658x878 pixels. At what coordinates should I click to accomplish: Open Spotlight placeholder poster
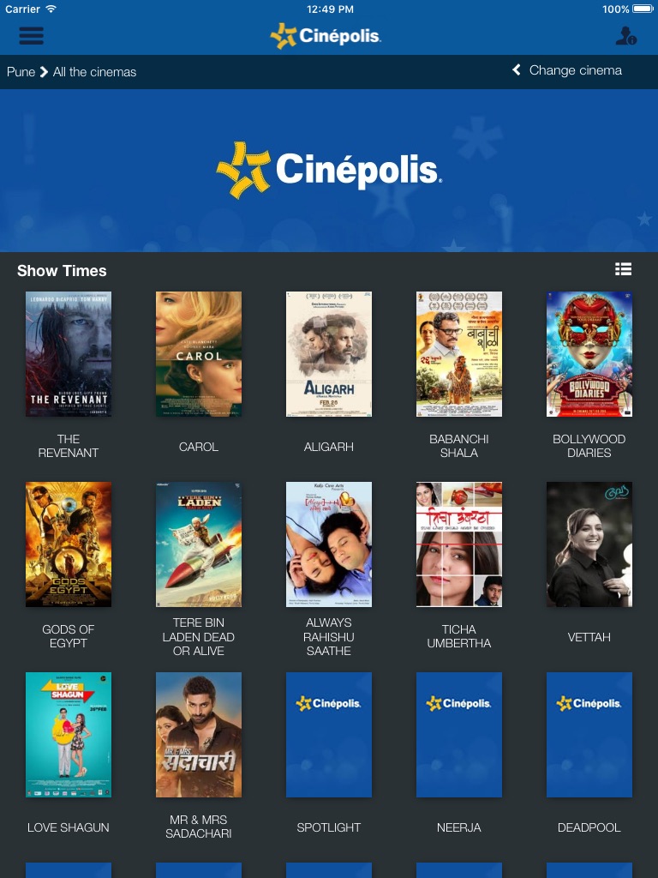pyautogui.click(x=329, y=735)
